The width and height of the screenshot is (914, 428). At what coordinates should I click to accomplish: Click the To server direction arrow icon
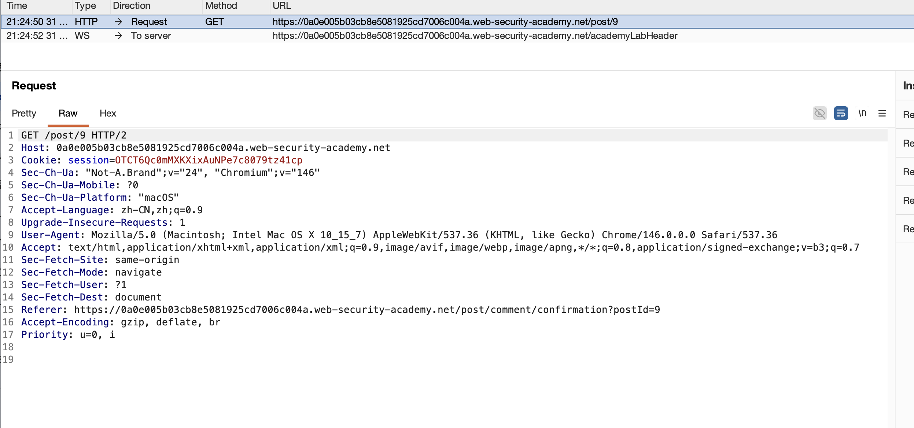[x=118, y=36]
